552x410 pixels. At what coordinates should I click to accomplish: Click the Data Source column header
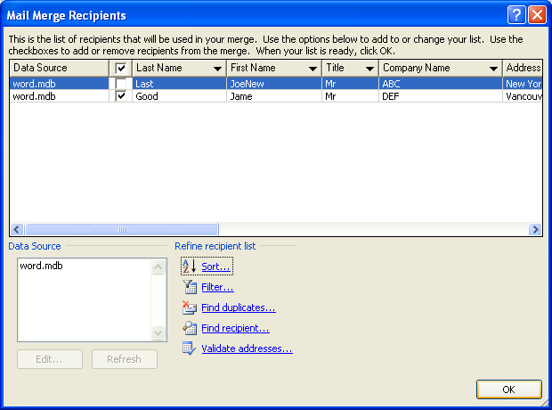click(59, 68)
